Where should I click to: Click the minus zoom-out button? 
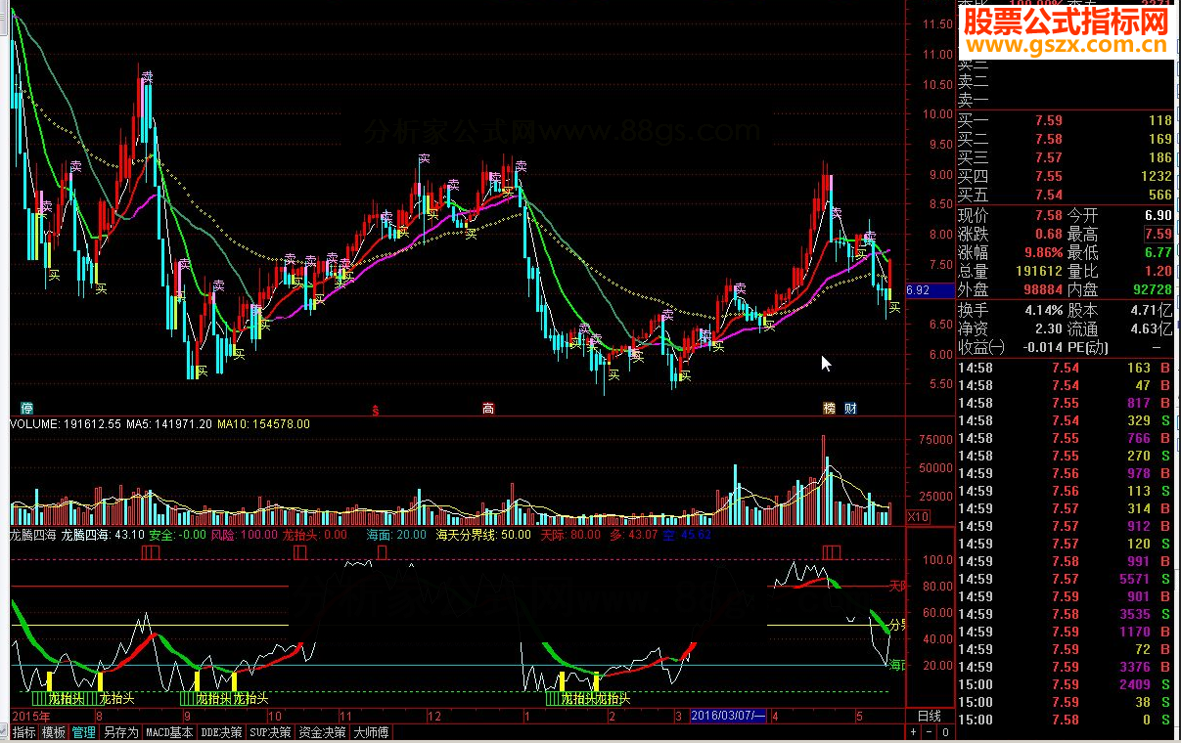(930, 731)
